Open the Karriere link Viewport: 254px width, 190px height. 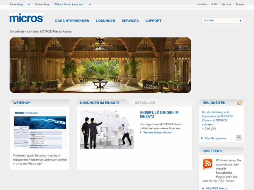226,5
